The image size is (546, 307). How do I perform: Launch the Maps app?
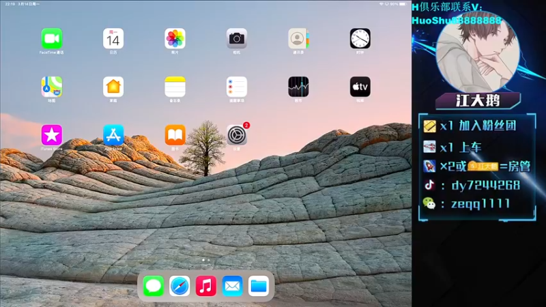click(52, 87)
